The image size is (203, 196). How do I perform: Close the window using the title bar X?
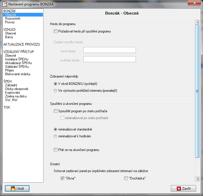[x=194, y=3]
